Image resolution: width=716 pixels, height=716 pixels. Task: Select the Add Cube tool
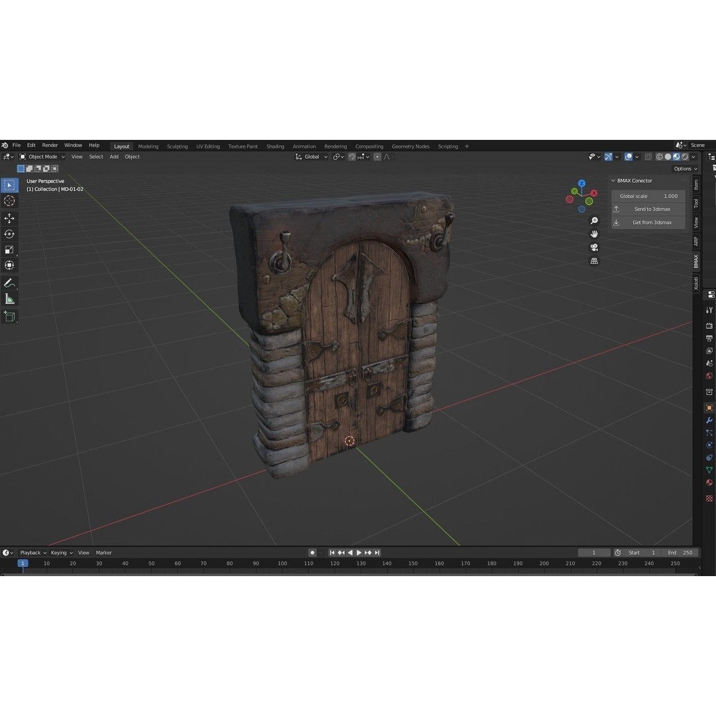click(9, 316)
